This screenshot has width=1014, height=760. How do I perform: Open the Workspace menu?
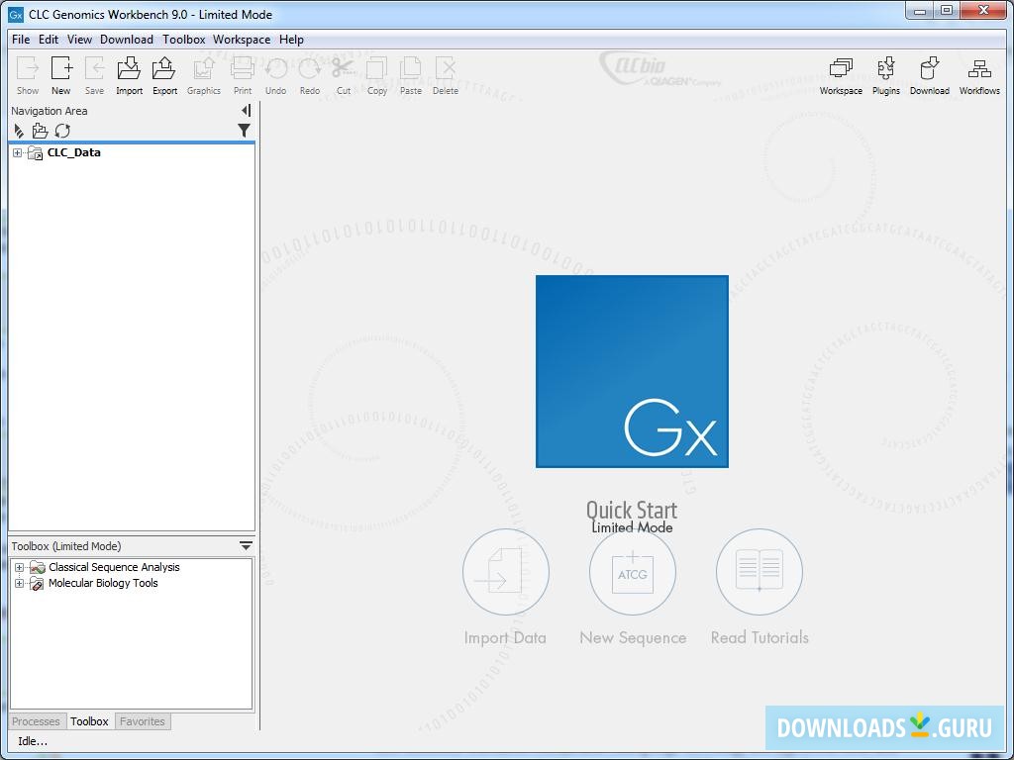tap(242, 40)
